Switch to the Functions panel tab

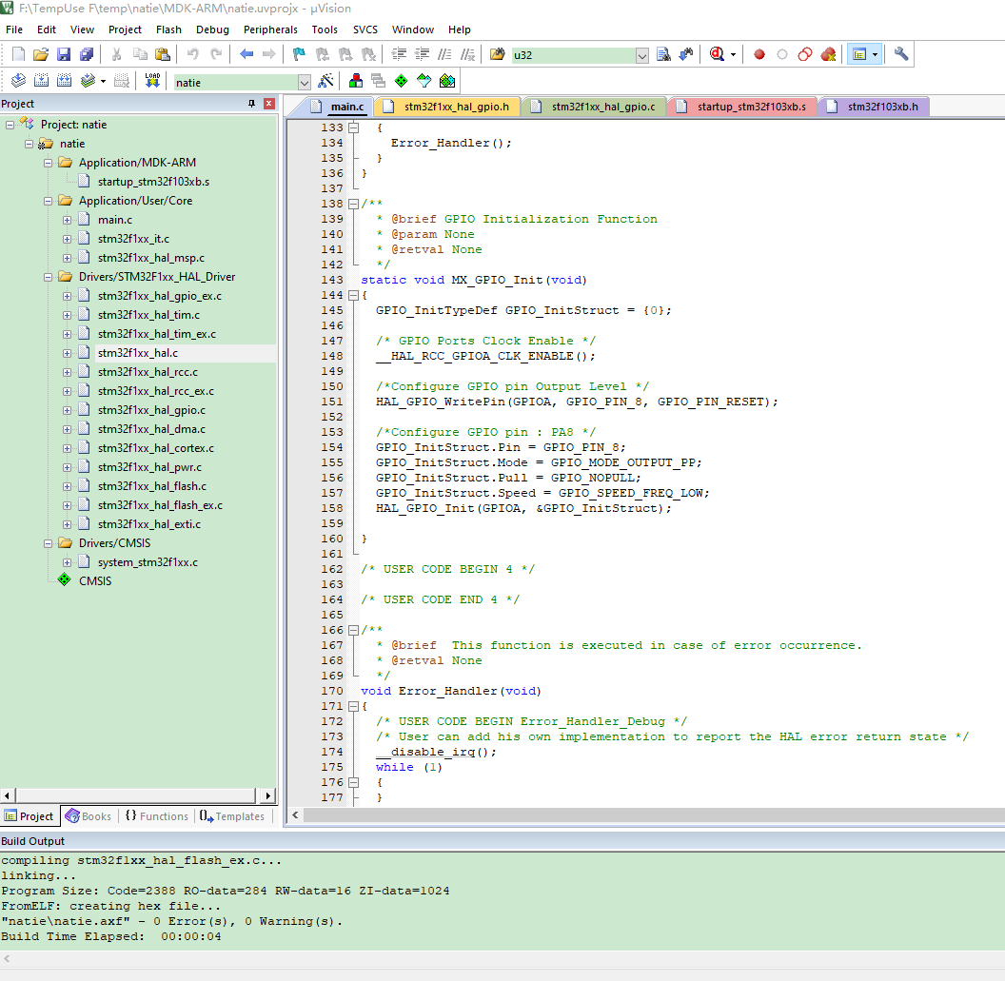[156, 816]
